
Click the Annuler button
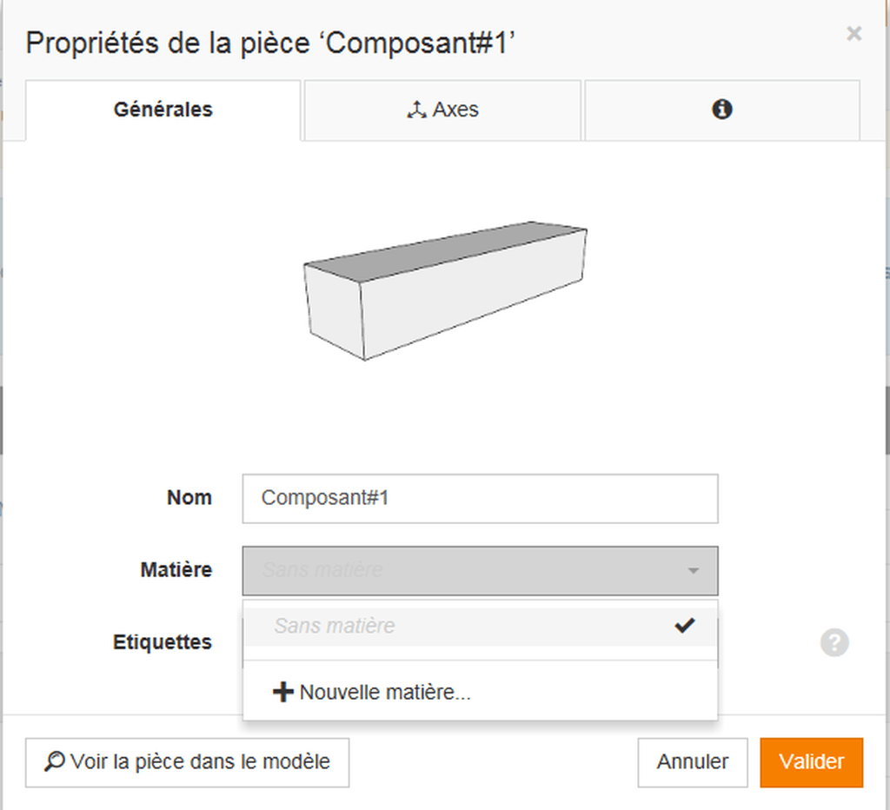pos(693,761)
